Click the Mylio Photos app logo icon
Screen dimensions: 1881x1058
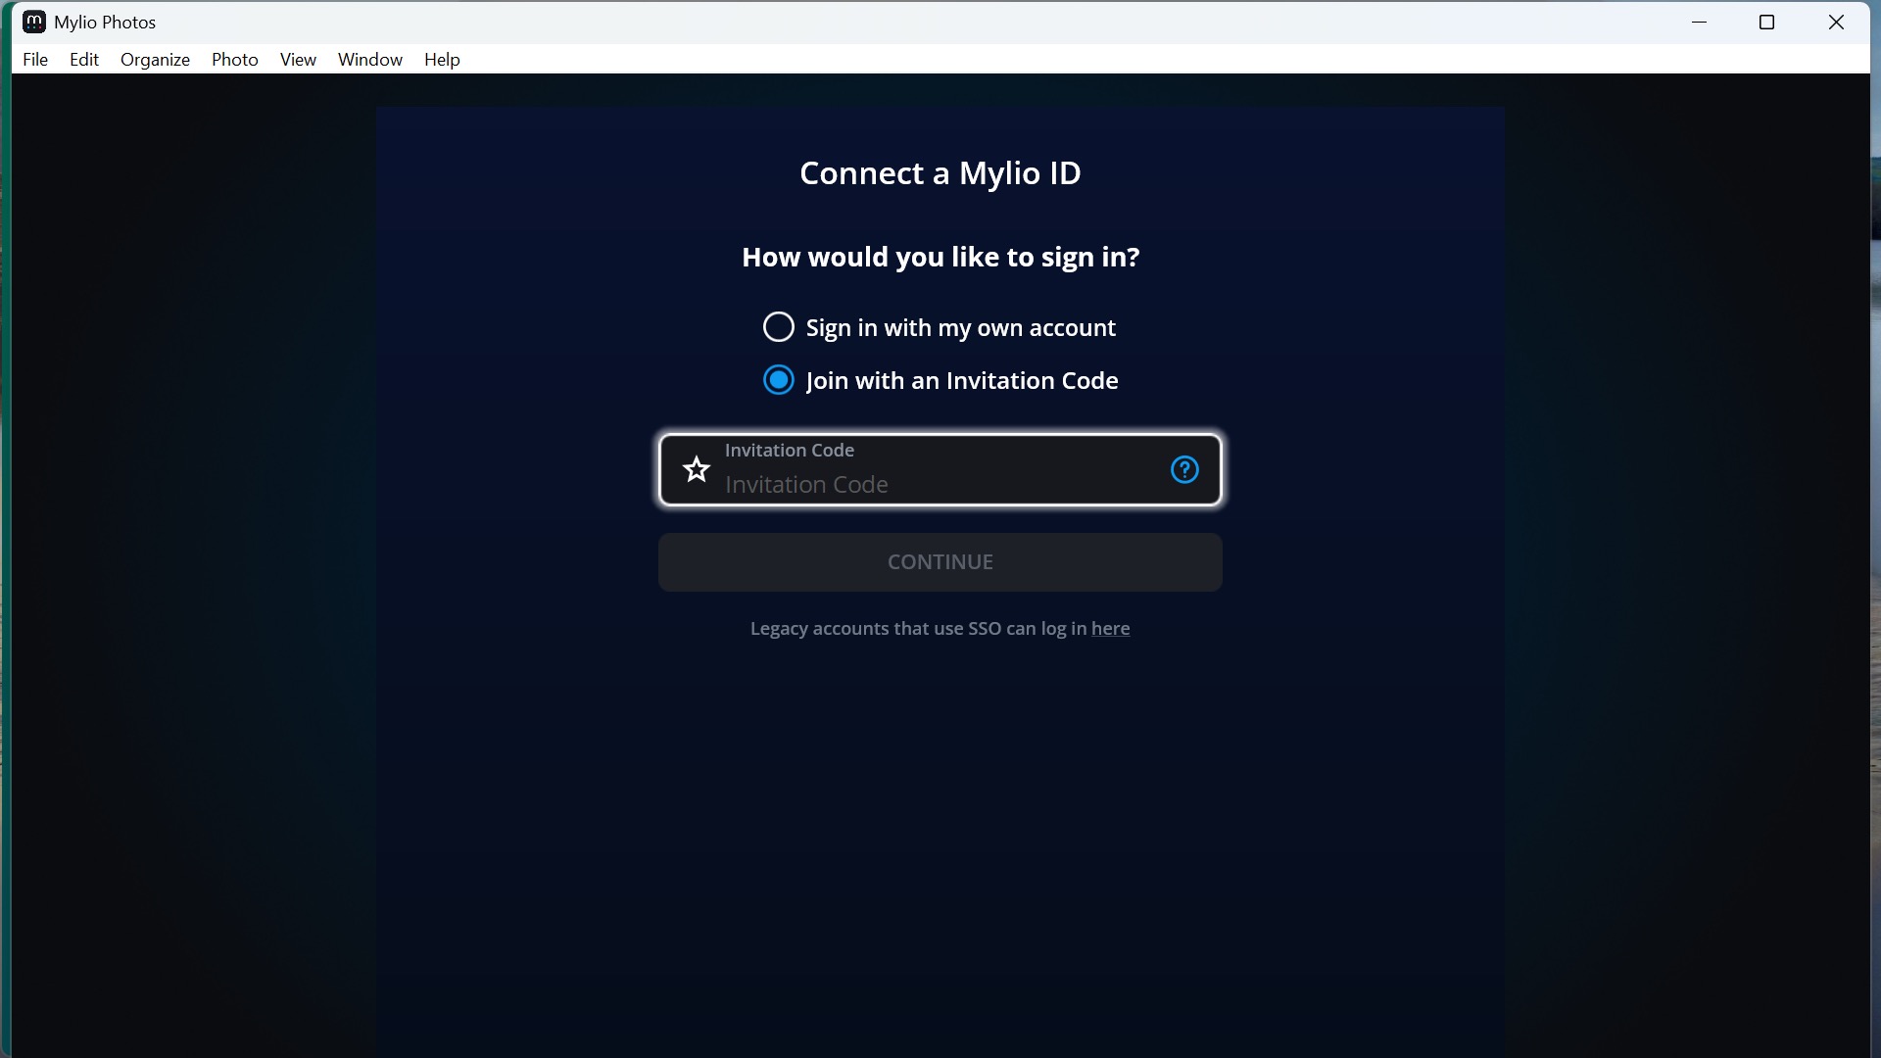(34, 22)
